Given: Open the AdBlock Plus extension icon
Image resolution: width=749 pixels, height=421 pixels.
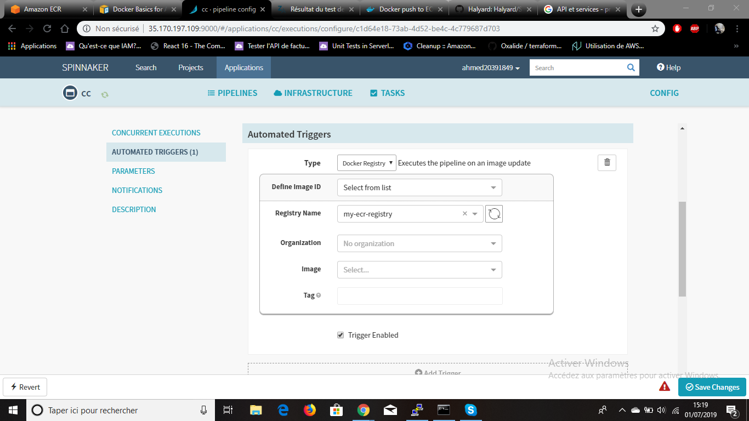Looking at the screenshot, I should pos(694,29).
